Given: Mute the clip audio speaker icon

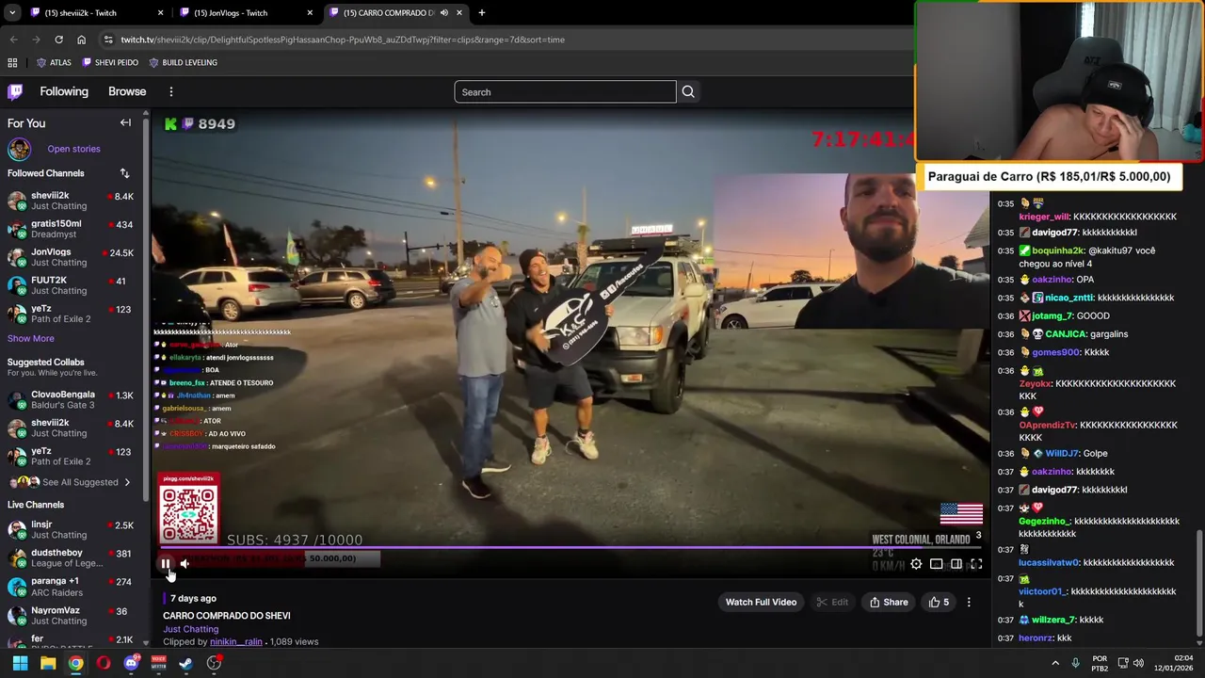Looking at the screenshot, I should click(185, 564).
